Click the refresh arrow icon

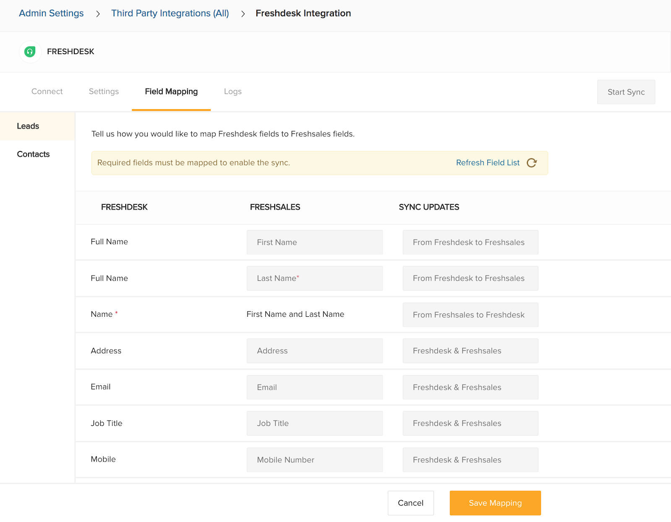(x=532, y=163)
